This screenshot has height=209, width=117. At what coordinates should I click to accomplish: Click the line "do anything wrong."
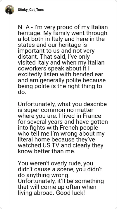click(x=44, y=175)
